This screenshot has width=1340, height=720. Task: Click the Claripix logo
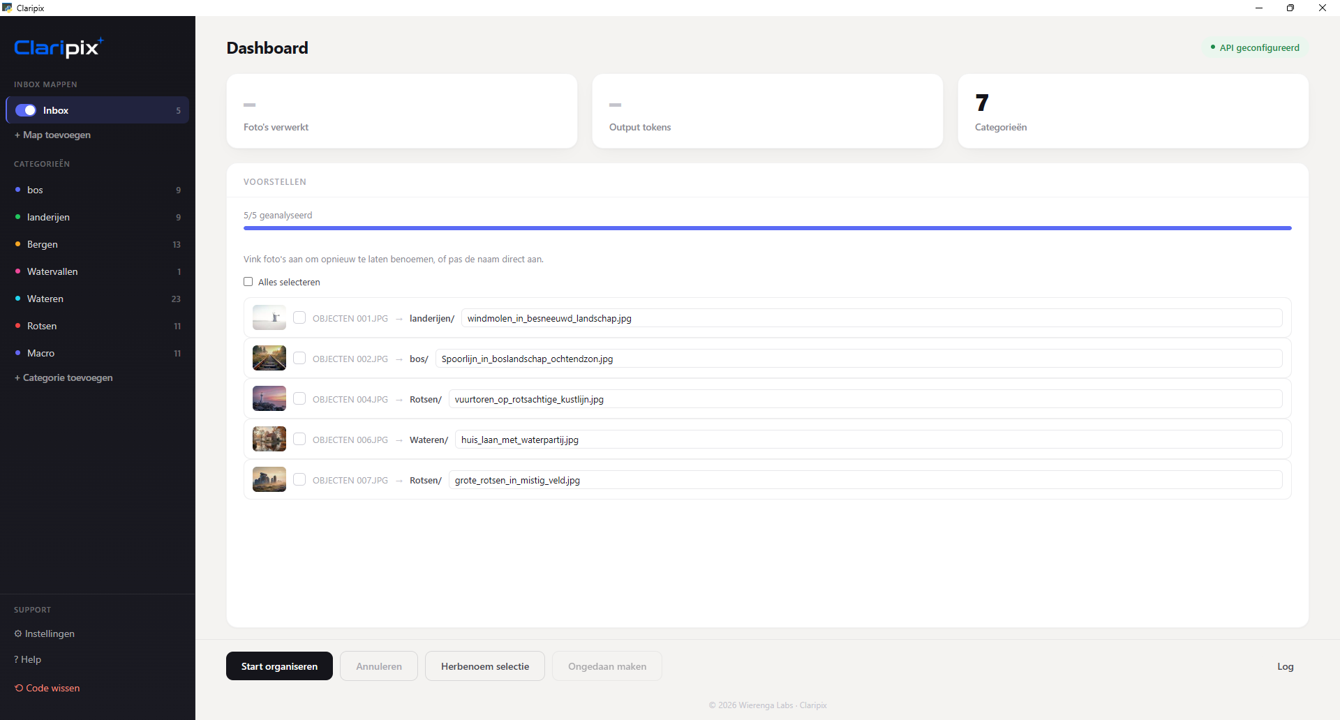pos(59,47)
